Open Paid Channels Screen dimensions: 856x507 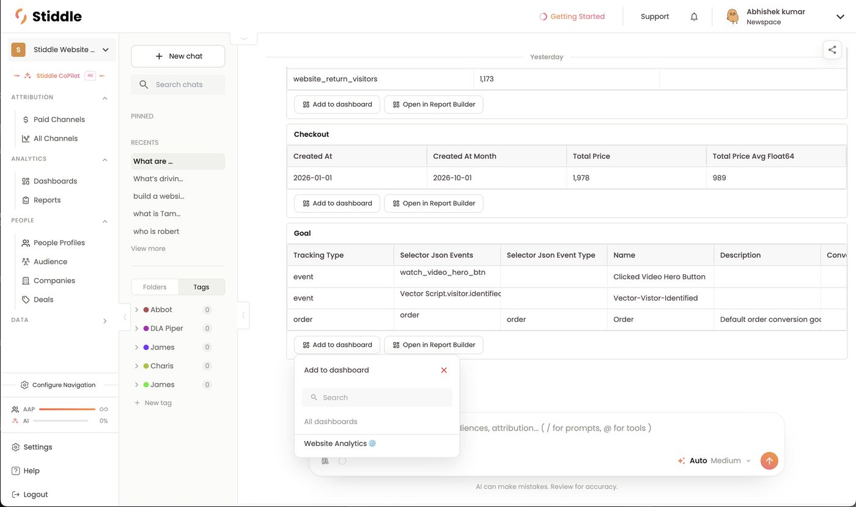pos(59,120)
